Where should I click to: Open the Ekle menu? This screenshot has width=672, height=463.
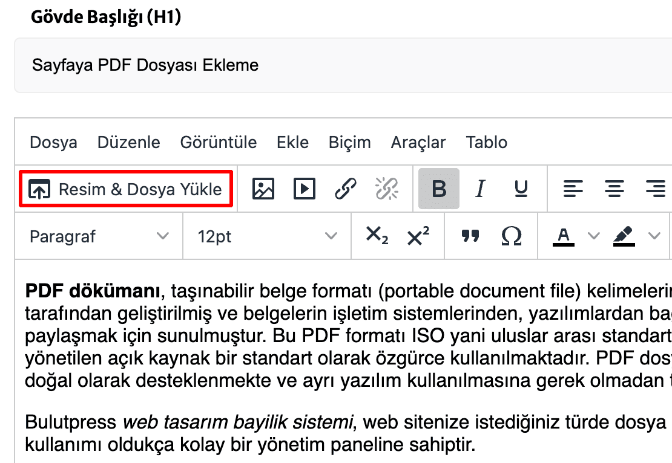[x=292, y=142]
